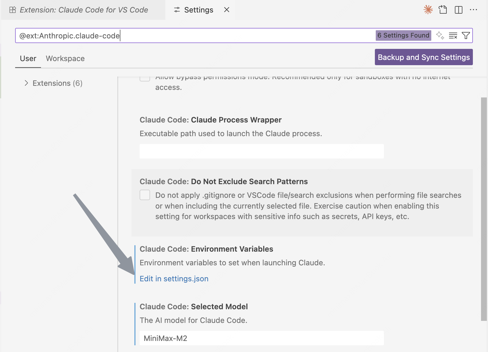
Task: Click the Claude Code: Selected Model heading
Action: (194, 307)
